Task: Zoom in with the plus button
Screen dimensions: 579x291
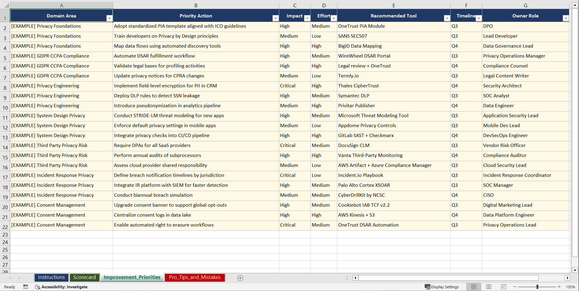Action: [x=559, y=286]
